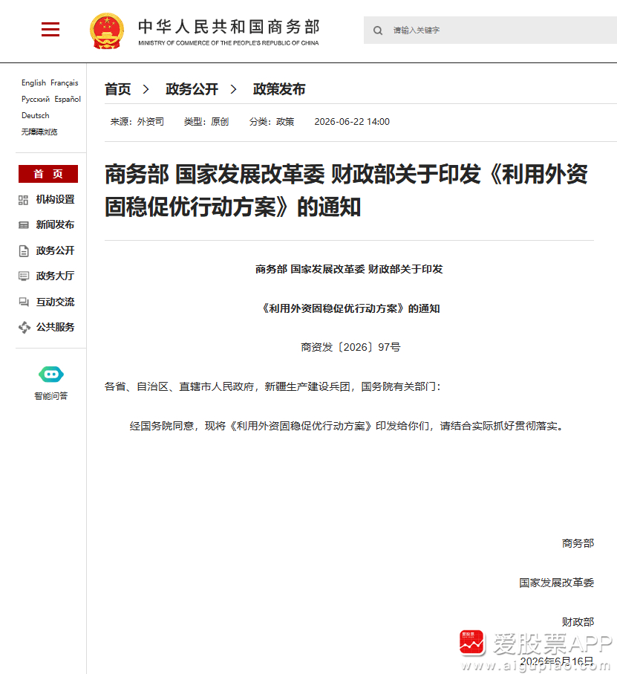Switch language to Русский
The width and height of the screenshot is (617, 674).
tap(36, 99)
